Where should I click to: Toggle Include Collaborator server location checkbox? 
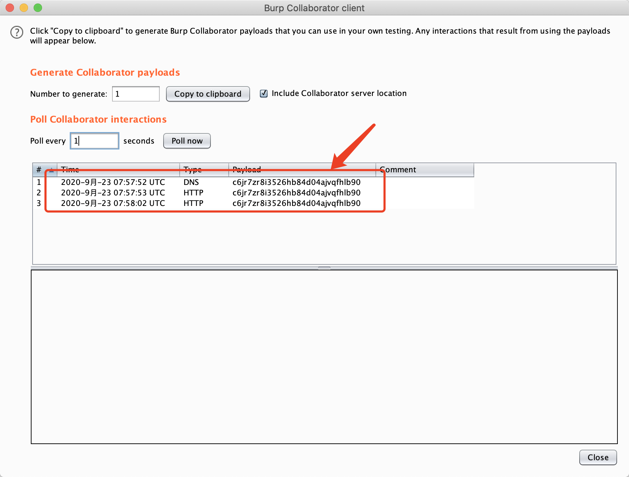click(264, 94)
